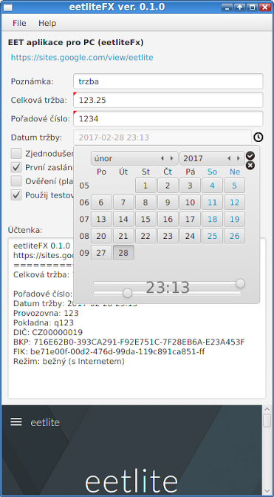Click the web view scroll-up arrow

click(x=267, y=409)
